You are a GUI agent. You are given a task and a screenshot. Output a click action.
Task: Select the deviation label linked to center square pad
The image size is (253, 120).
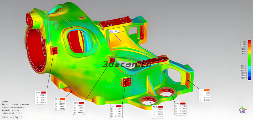(79, 108)
